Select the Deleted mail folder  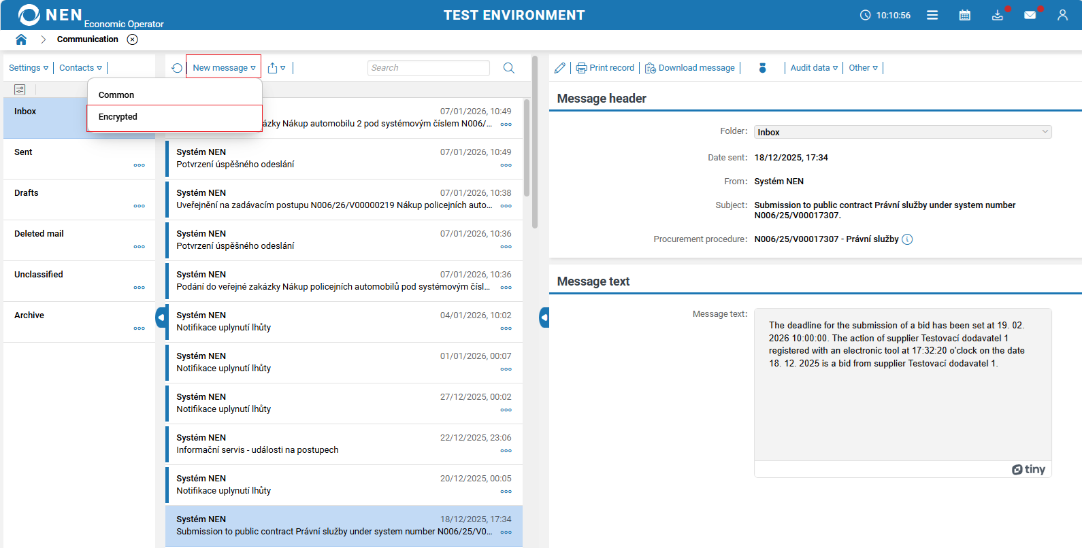pos(79,240)
